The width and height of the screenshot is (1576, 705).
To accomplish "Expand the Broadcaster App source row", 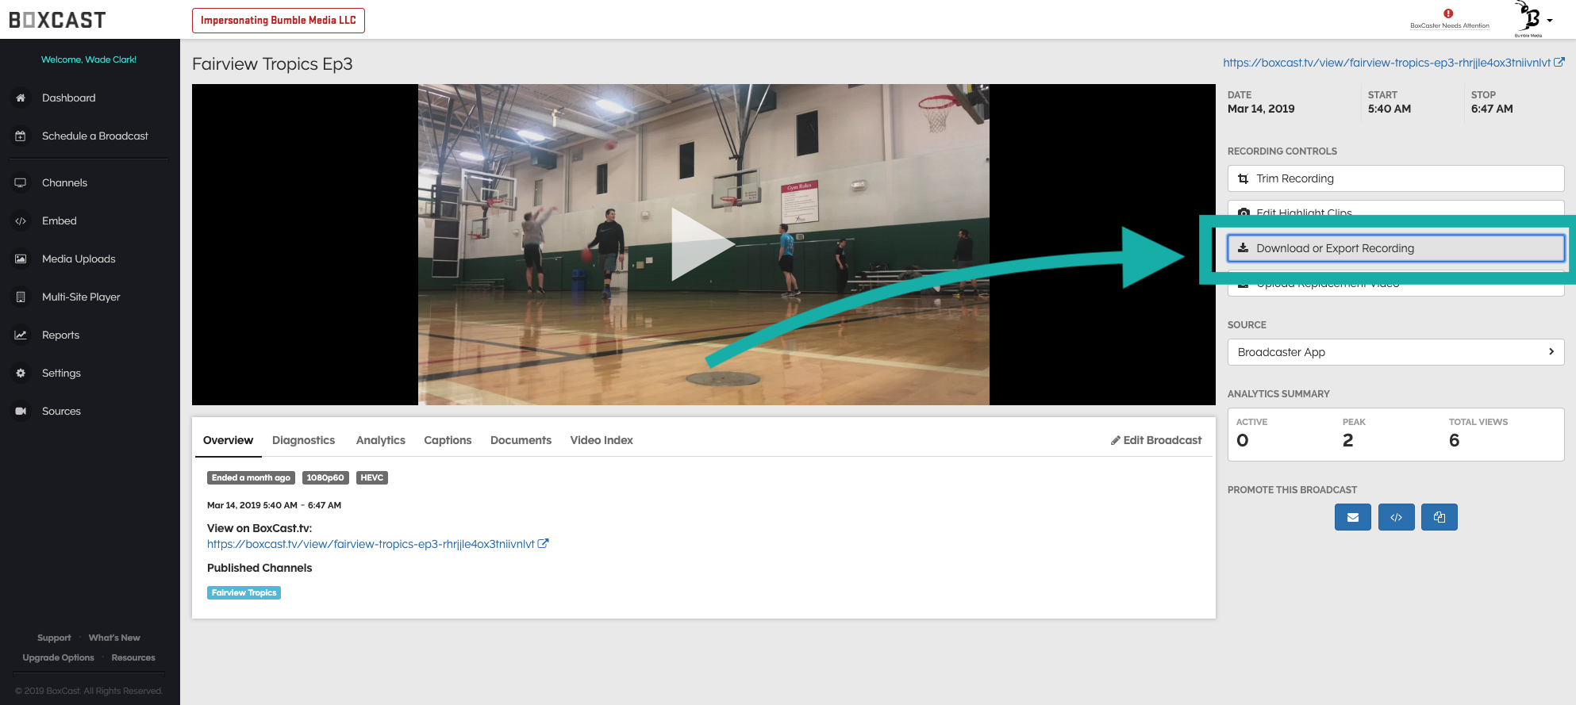I will 1395,352.
